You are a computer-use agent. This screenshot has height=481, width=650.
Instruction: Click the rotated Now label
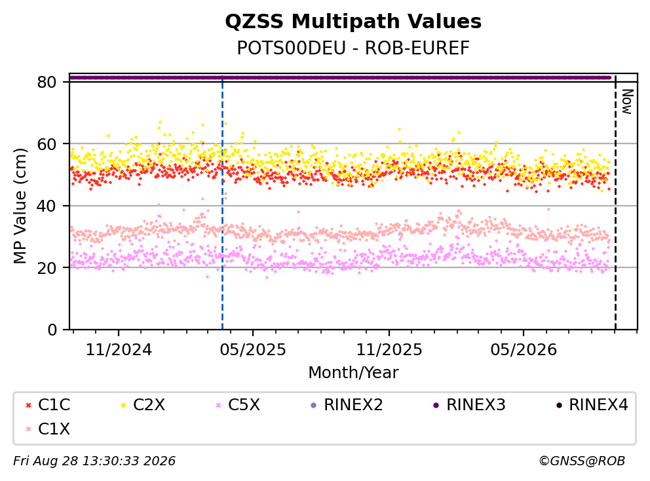coord(628,102)
